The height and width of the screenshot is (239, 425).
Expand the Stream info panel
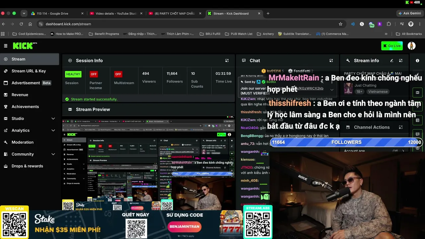coord(401,60)
